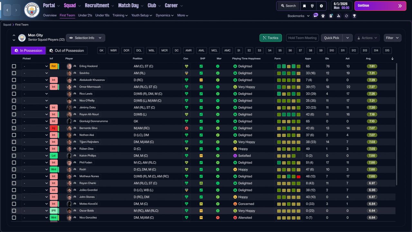
Task: Select the checkbox beside Phil Foden
Action: point(14,162)
